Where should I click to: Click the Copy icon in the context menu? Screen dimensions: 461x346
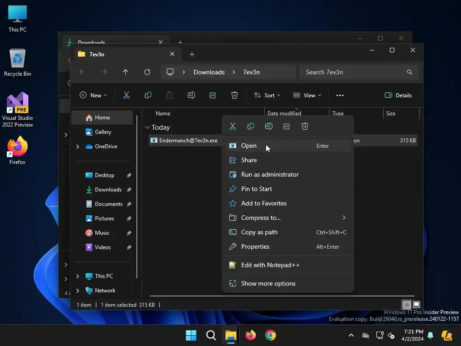[250, 126]
